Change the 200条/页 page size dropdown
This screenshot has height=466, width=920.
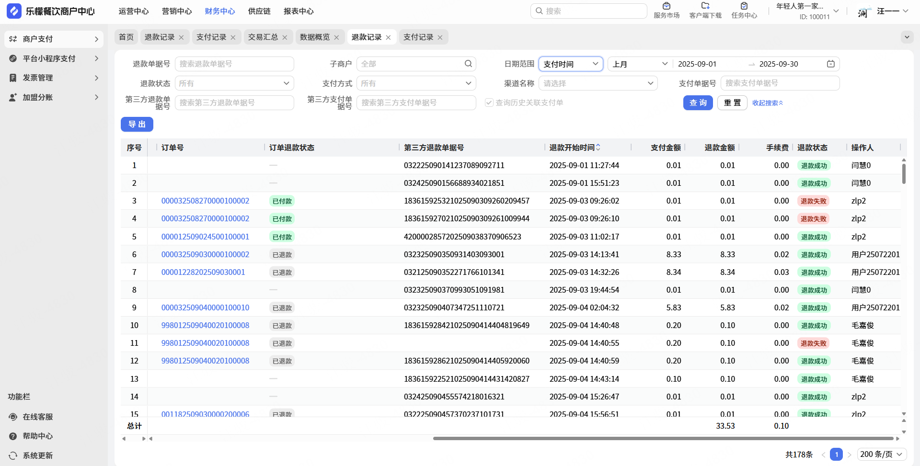pos(881,454)
